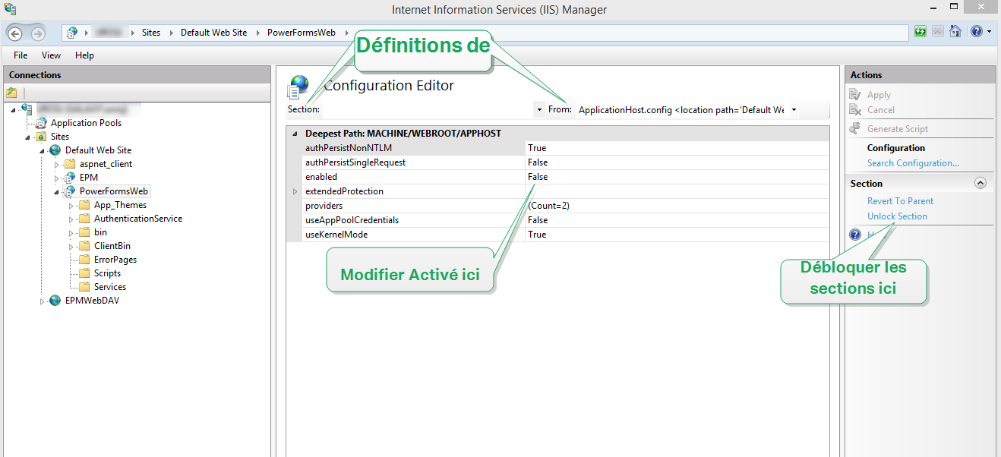Select the authPersistNonNTLM property row
The width and height of the screenshot is (1001, 457).
(557, 148)
